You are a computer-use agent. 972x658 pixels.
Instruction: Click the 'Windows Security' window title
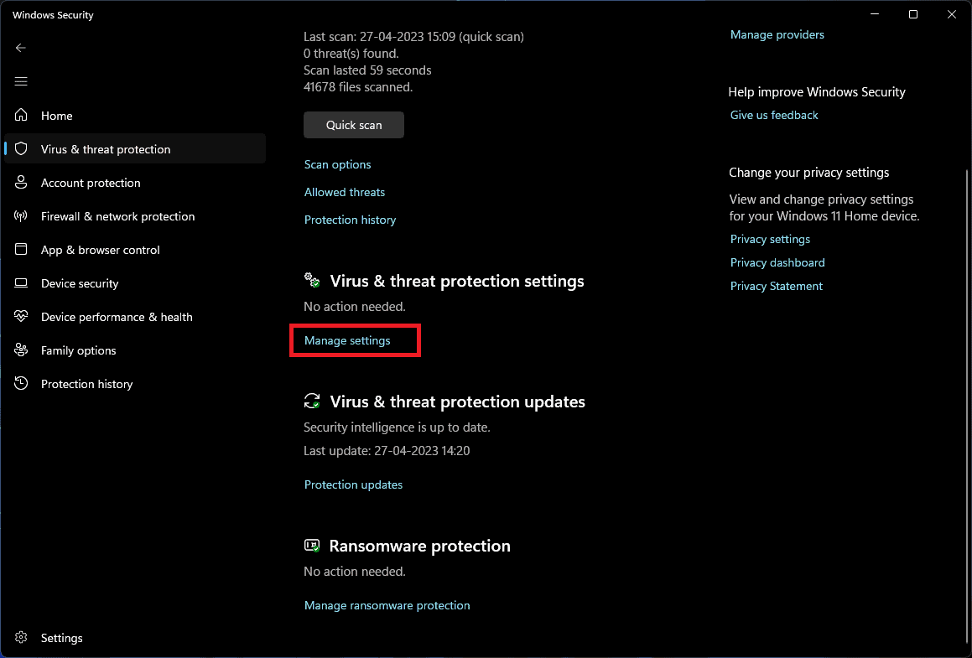54,15
